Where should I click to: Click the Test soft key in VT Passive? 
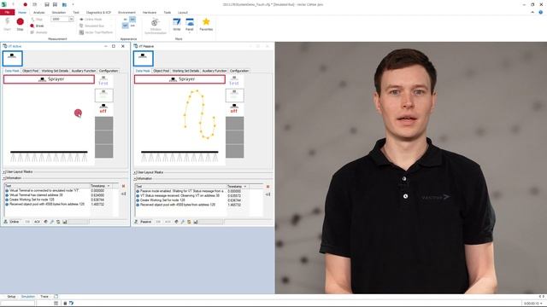pos(234,81)
